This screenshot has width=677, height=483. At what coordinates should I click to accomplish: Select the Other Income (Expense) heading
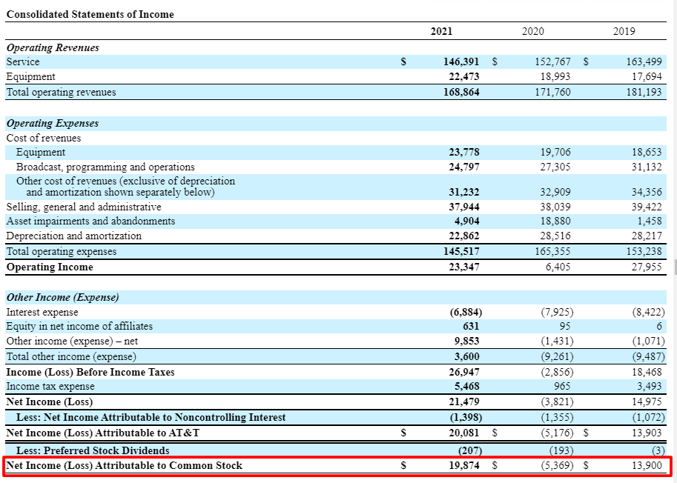pyautogui.click(x=62, y=297)
